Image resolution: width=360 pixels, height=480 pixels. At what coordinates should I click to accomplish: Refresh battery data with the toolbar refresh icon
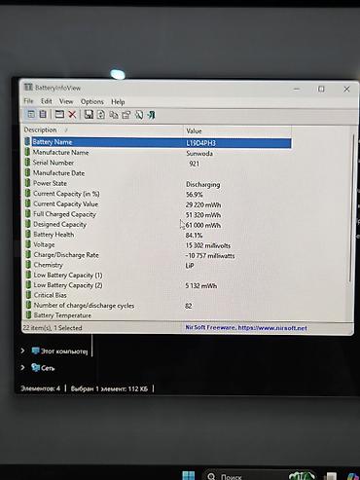101,115
